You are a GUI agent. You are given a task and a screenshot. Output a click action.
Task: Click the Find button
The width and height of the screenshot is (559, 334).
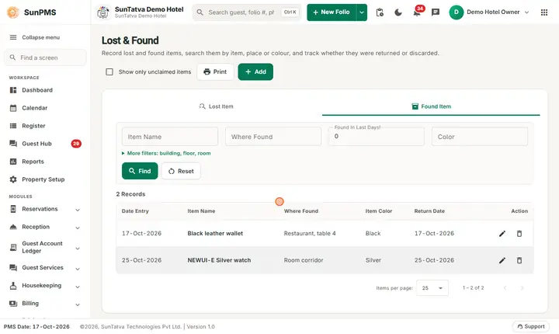click(140, 171)
